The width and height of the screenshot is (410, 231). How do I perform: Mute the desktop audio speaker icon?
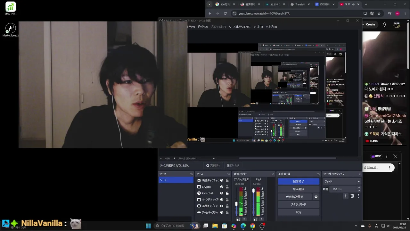[x=238, y=220]
